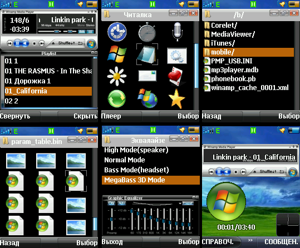Open the selected notepad icon in Читалка menu
The image size is (300, 248).
[x=147, y=54]
